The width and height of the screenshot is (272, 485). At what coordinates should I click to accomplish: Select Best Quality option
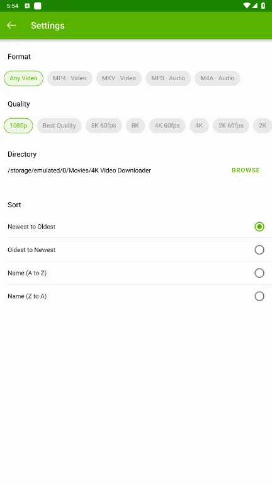(59, 126)
